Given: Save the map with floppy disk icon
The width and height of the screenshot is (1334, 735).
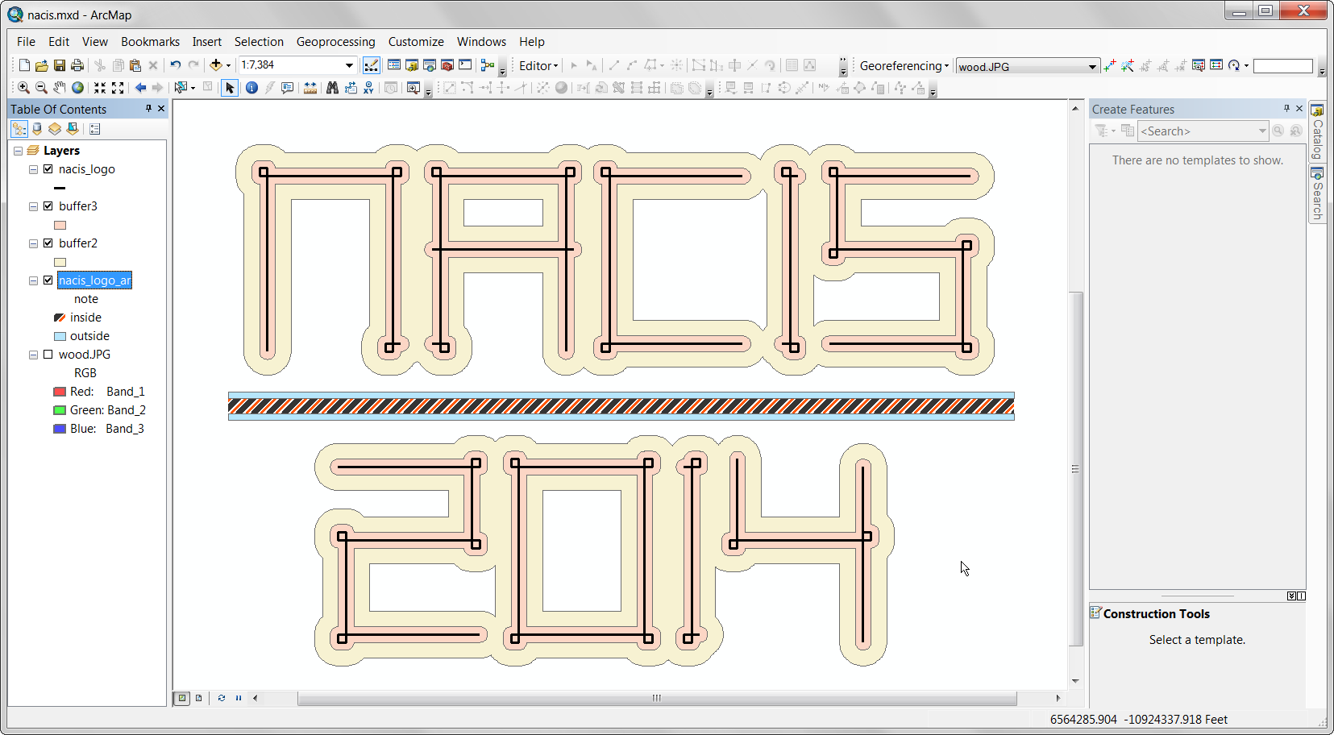Looking at the screenshot, I should (x=60, y=65).
